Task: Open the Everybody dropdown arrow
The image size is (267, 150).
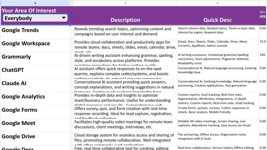Action: pos(64,18)
